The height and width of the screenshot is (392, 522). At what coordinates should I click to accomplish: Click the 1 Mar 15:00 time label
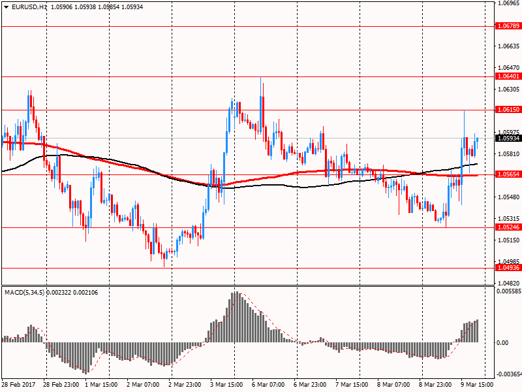click(101, 384)
